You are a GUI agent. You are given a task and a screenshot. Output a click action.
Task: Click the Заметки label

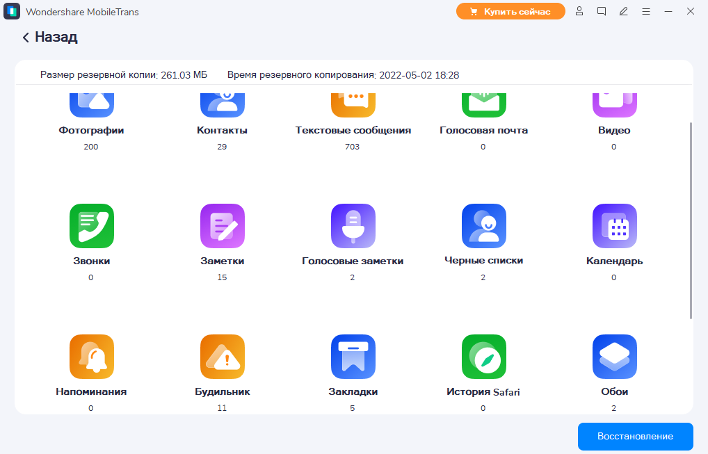point(222,261)
